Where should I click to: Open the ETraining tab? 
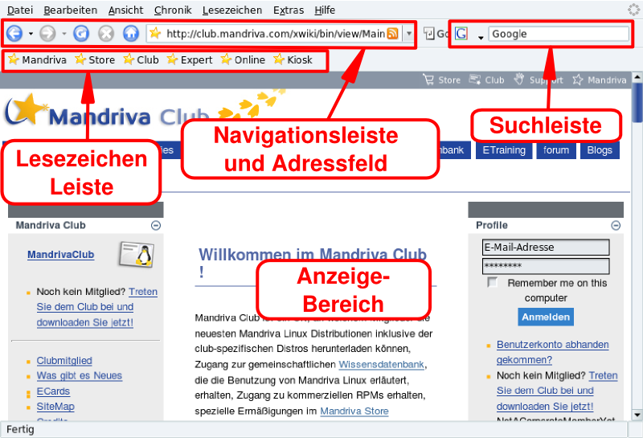coord(504,150)
